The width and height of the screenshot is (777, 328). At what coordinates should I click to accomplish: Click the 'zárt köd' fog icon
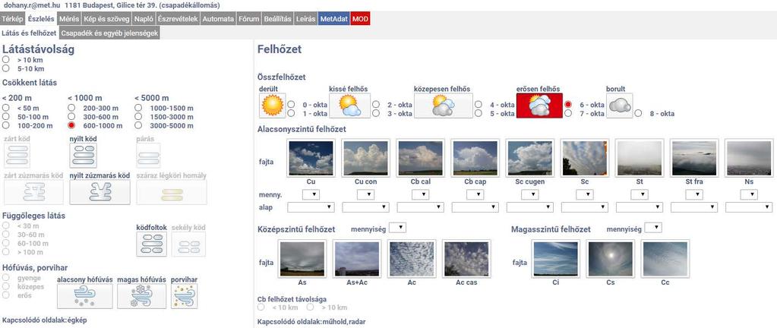point(17,156)
